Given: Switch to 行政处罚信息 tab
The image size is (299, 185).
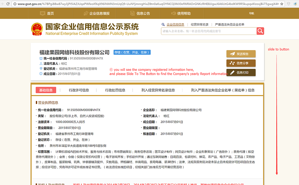Looking at the screenshot, I should coord(115,90).
